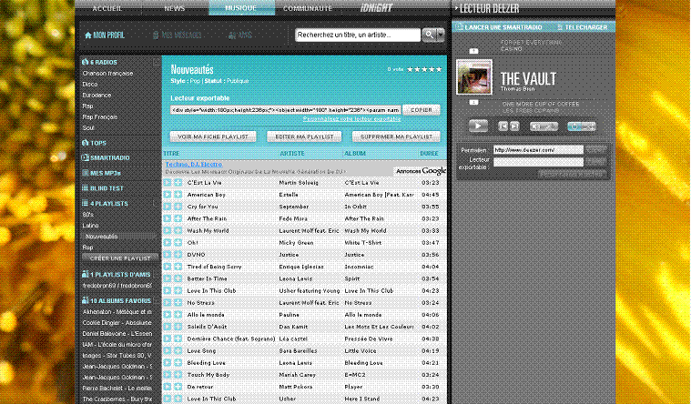Click the player's Play button

point(478,126)
